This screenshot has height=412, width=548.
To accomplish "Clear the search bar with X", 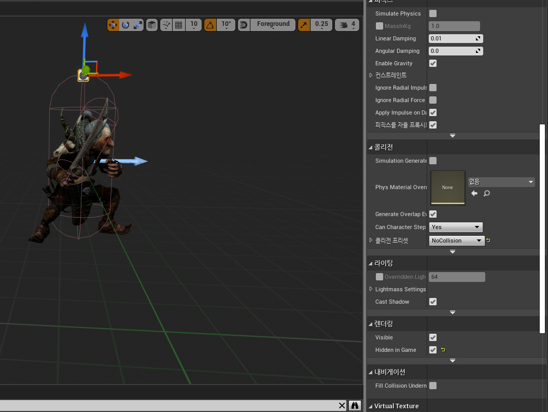I will 342,406.
